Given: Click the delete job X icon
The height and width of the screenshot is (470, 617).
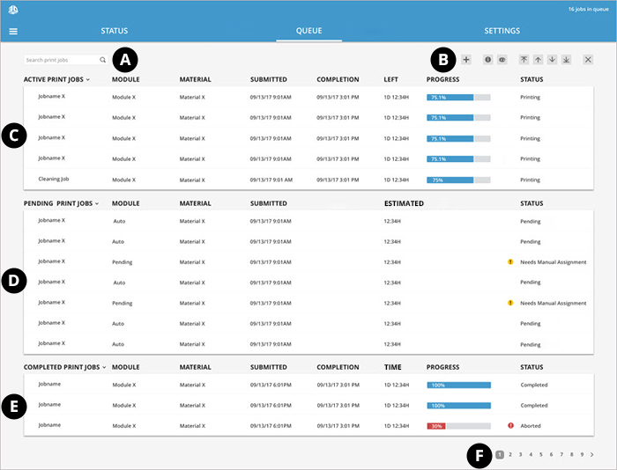Looking at the screenshot, I should (588, 60).
